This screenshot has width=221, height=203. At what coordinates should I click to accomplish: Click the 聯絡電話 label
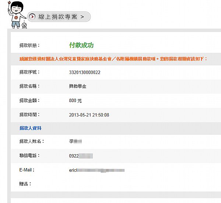29,155
